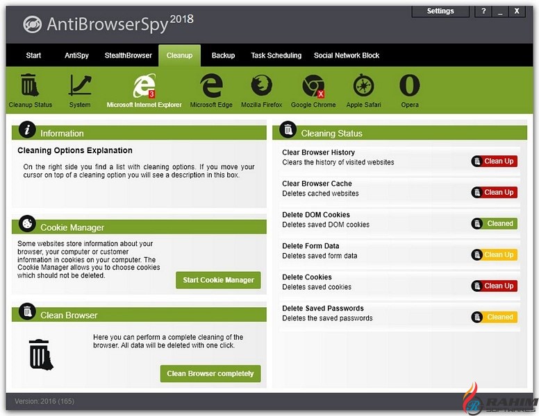
Task: Minimize the AntiBrowserSpy window
Action: (500, 11)
